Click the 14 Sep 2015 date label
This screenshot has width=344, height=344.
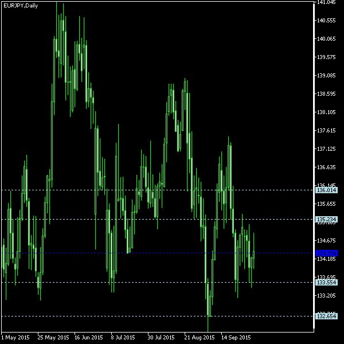pos(236,337)
